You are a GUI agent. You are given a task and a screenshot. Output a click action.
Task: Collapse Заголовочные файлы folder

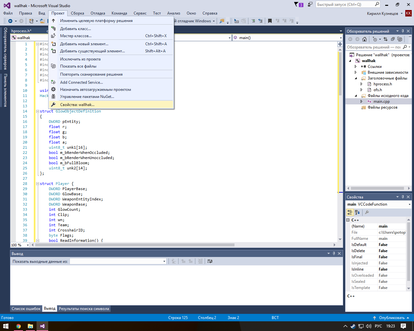coord(356,78)
